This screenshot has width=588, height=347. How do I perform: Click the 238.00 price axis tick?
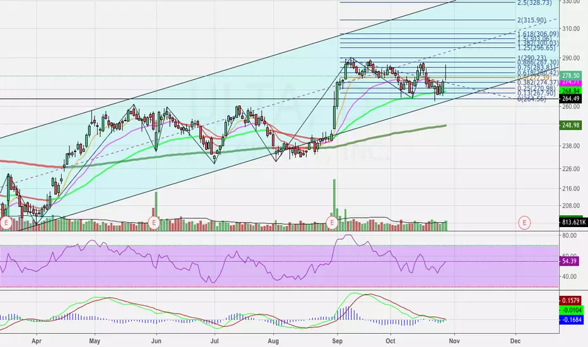tap(570, 146)
